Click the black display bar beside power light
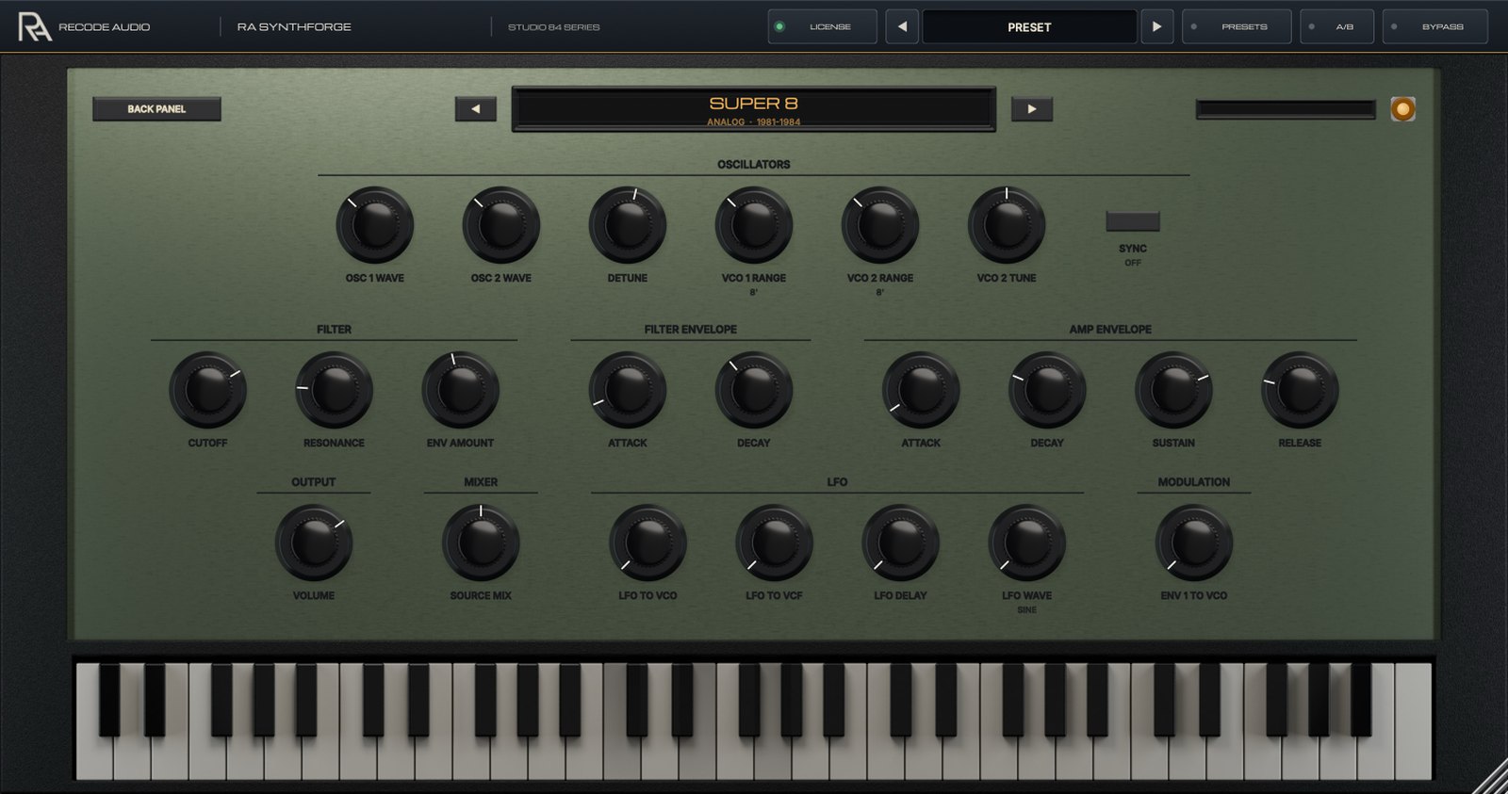 pyautogui.click(x=1286, y=109)
